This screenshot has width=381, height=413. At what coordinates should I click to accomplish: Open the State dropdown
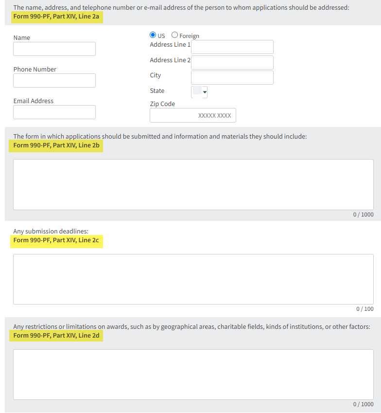point(200,91)
